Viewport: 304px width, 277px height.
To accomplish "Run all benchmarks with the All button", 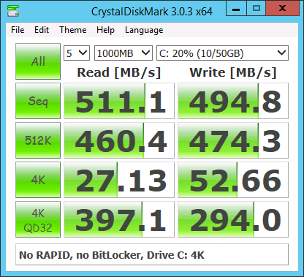I will pos(38,61).
